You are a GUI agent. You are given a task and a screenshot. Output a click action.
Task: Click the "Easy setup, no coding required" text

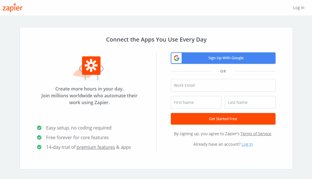coord(79,128)
